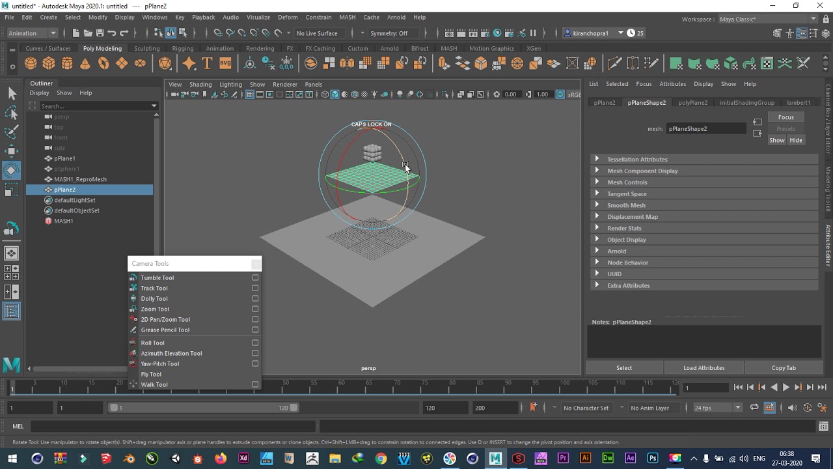Open the 24 fps dropdown

(x=717, y=408)
